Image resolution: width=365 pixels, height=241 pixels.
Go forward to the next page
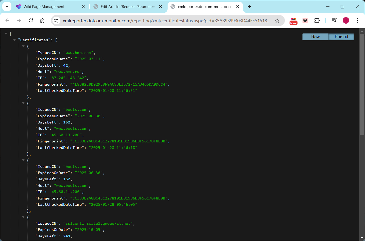pyautogui.click(x=19, y=20)
